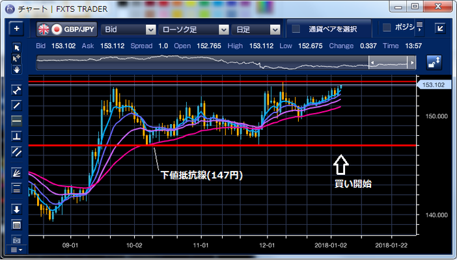This screenshot has width=457, height=260.
Task: Open the ローソク足 chart type dropdown
Action: click(x=193, y=29)
